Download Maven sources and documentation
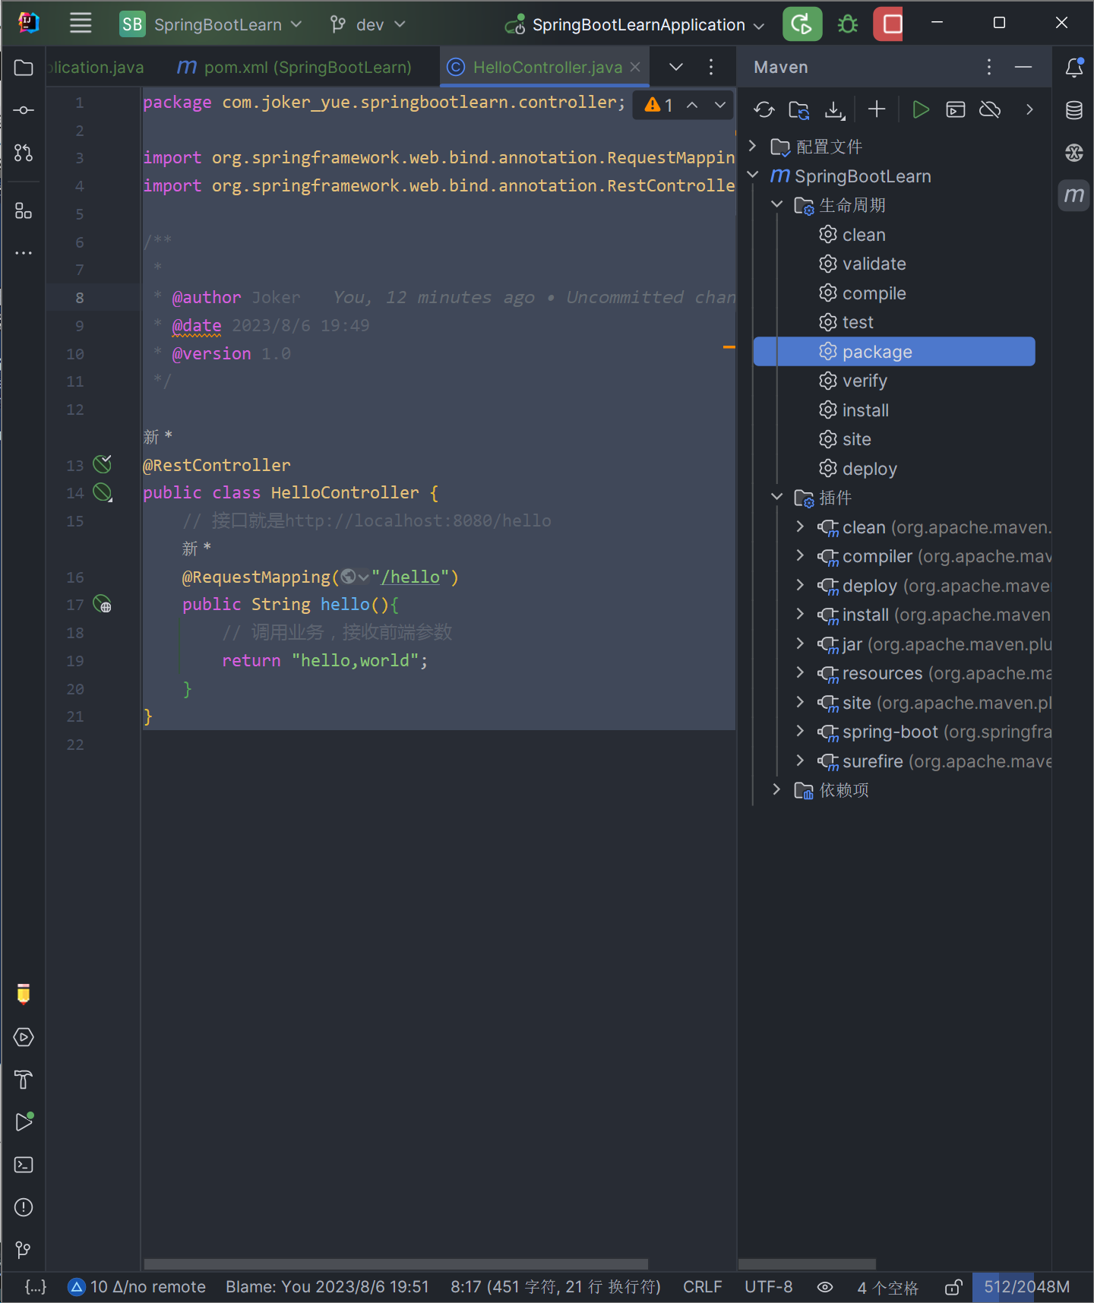The height and width of the screenshot is (1303, 1094). [835, 110]
